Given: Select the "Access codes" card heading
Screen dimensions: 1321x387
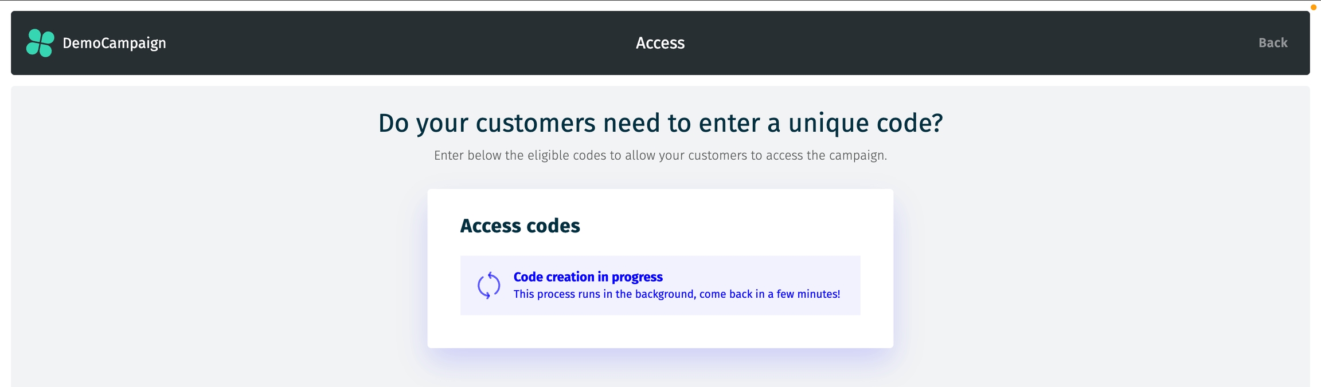Looking at the screenshot, I should [x=520, y=226].
